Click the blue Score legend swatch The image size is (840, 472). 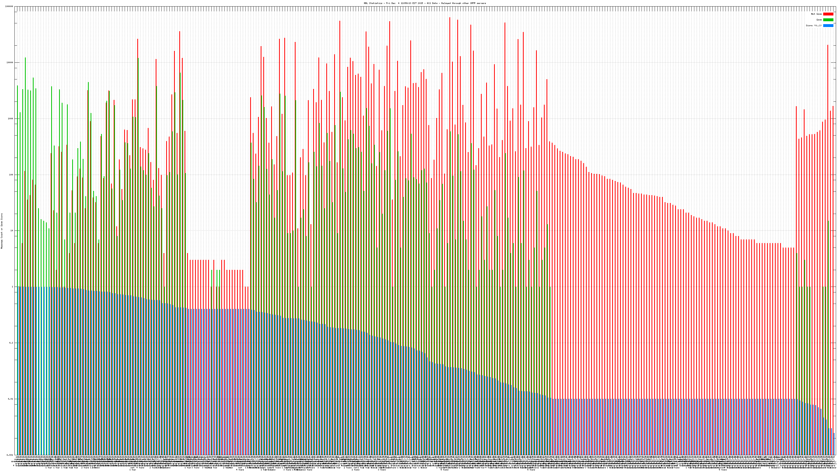tap(828, 25)
